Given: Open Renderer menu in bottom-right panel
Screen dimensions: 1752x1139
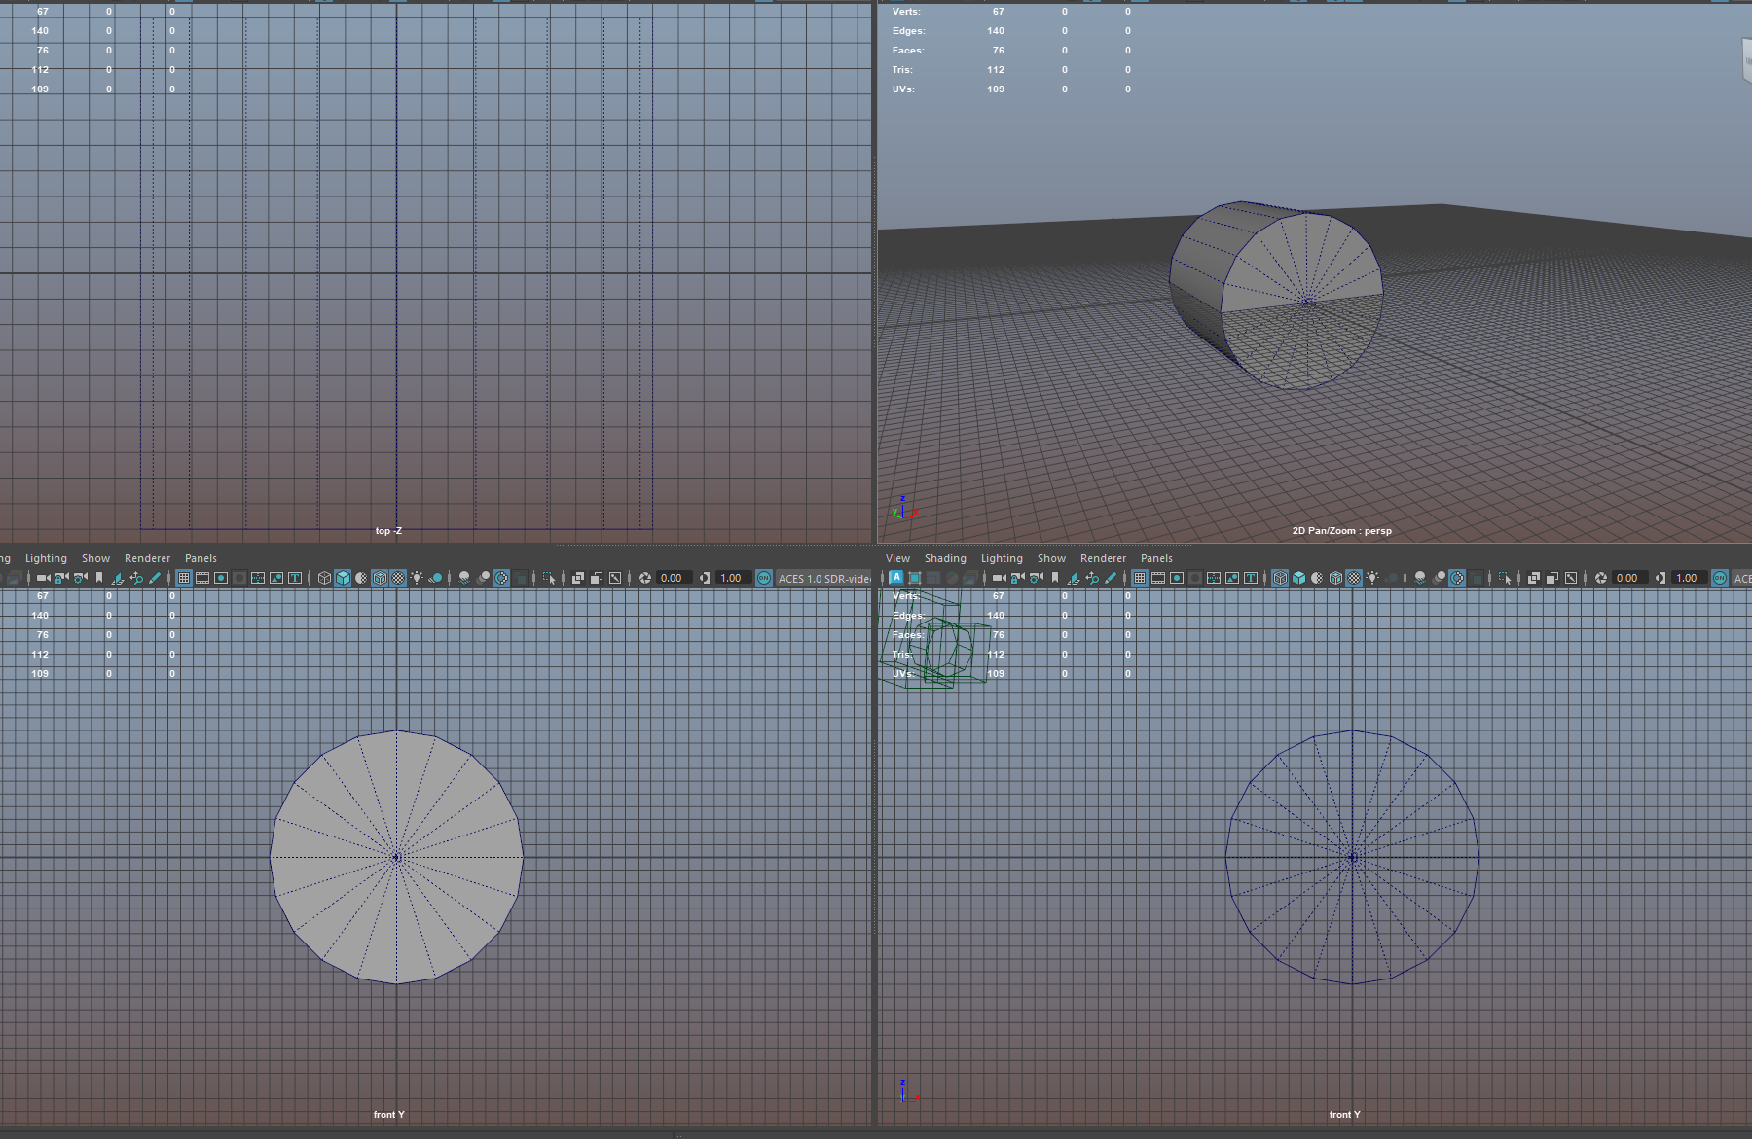Looking at the screenshot, I should [x=1103, y=558].
